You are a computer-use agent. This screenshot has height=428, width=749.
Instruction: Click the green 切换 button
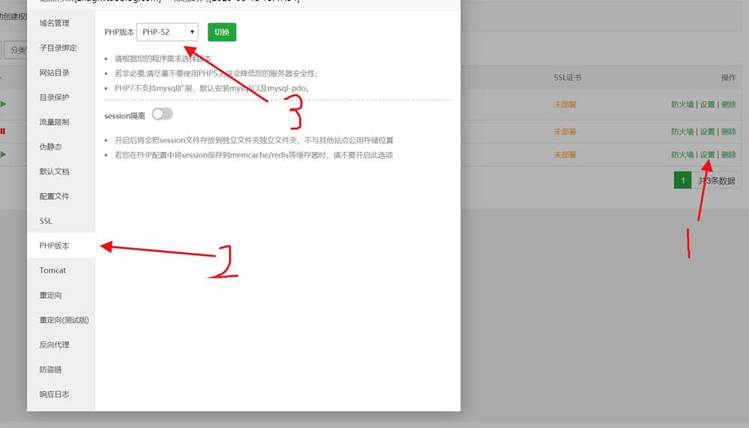tap(222, 32)
